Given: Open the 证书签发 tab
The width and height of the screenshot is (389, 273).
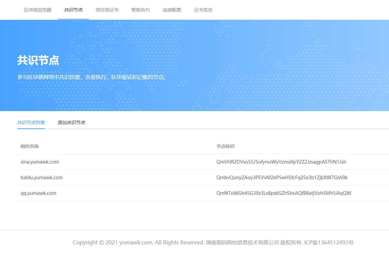Looking at the screenshot, I should 203,10.
